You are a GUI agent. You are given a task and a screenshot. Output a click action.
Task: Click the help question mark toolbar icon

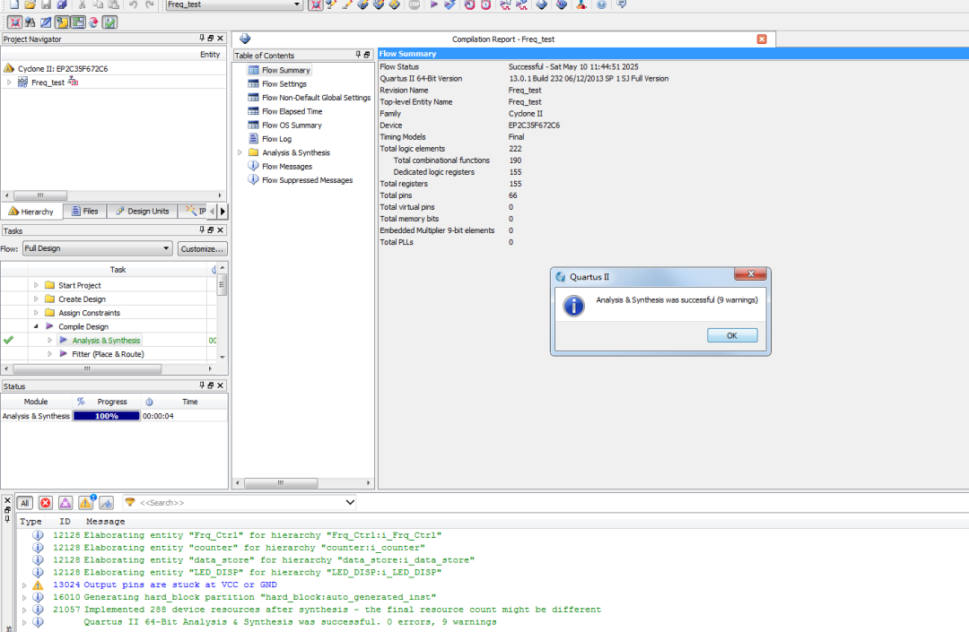600,5
